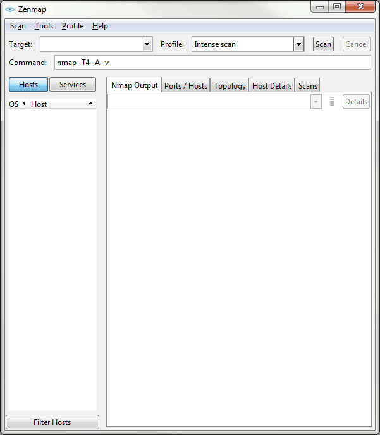Expand the Target dropdown arrow
The width and height of the screenshot is (380, 435).
[x=147, y=44]
